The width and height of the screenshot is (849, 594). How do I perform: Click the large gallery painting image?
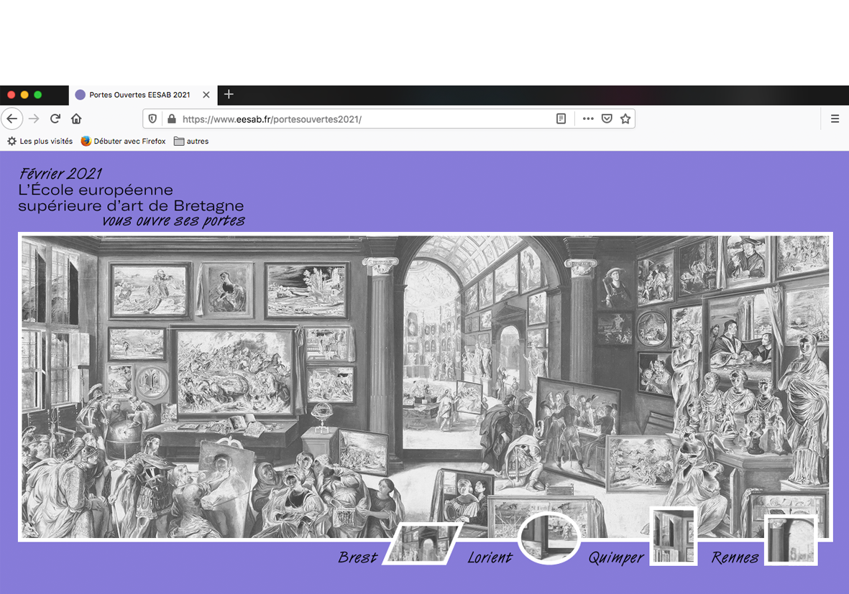click(425, 386)
